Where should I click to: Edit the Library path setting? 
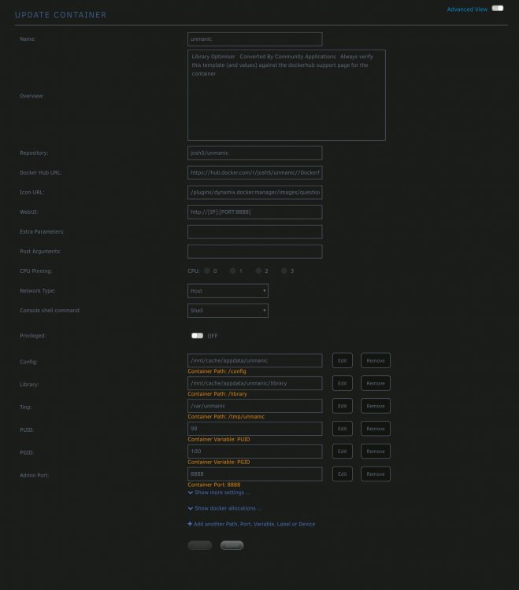pos(343,383)
